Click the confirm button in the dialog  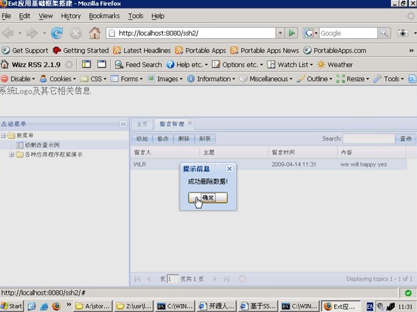pos(208,198)
